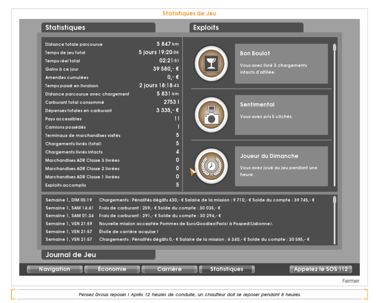The image size is (379, 303).
Task: Switch to the Économie tab
Action: 112,269
